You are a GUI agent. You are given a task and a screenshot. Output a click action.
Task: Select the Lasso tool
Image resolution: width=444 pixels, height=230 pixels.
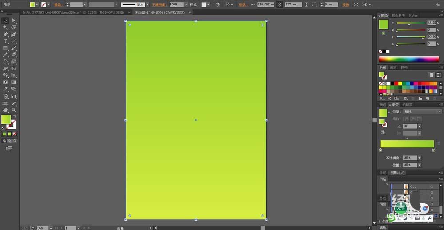tap(13, 27)
